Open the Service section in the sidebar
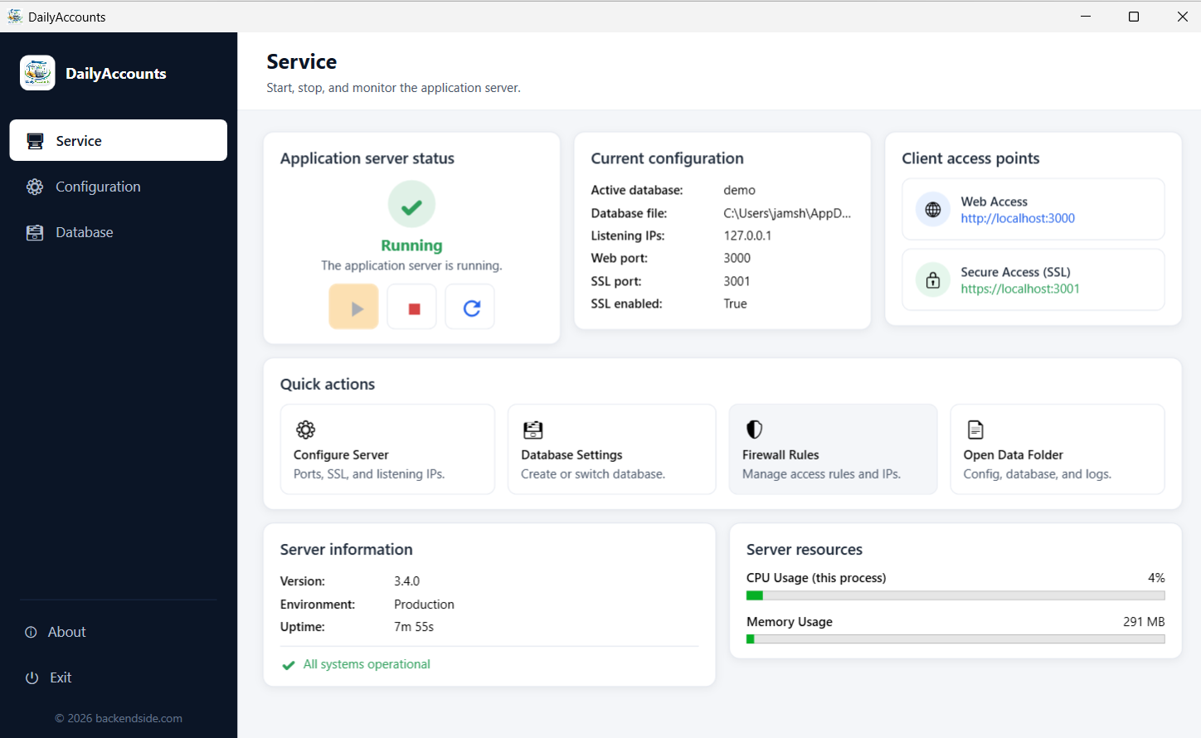 (119, 140)
